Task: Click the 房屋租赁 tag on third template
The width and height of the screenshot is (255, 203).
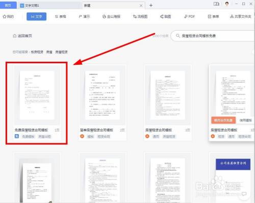Action: click(x=169, y=136)
